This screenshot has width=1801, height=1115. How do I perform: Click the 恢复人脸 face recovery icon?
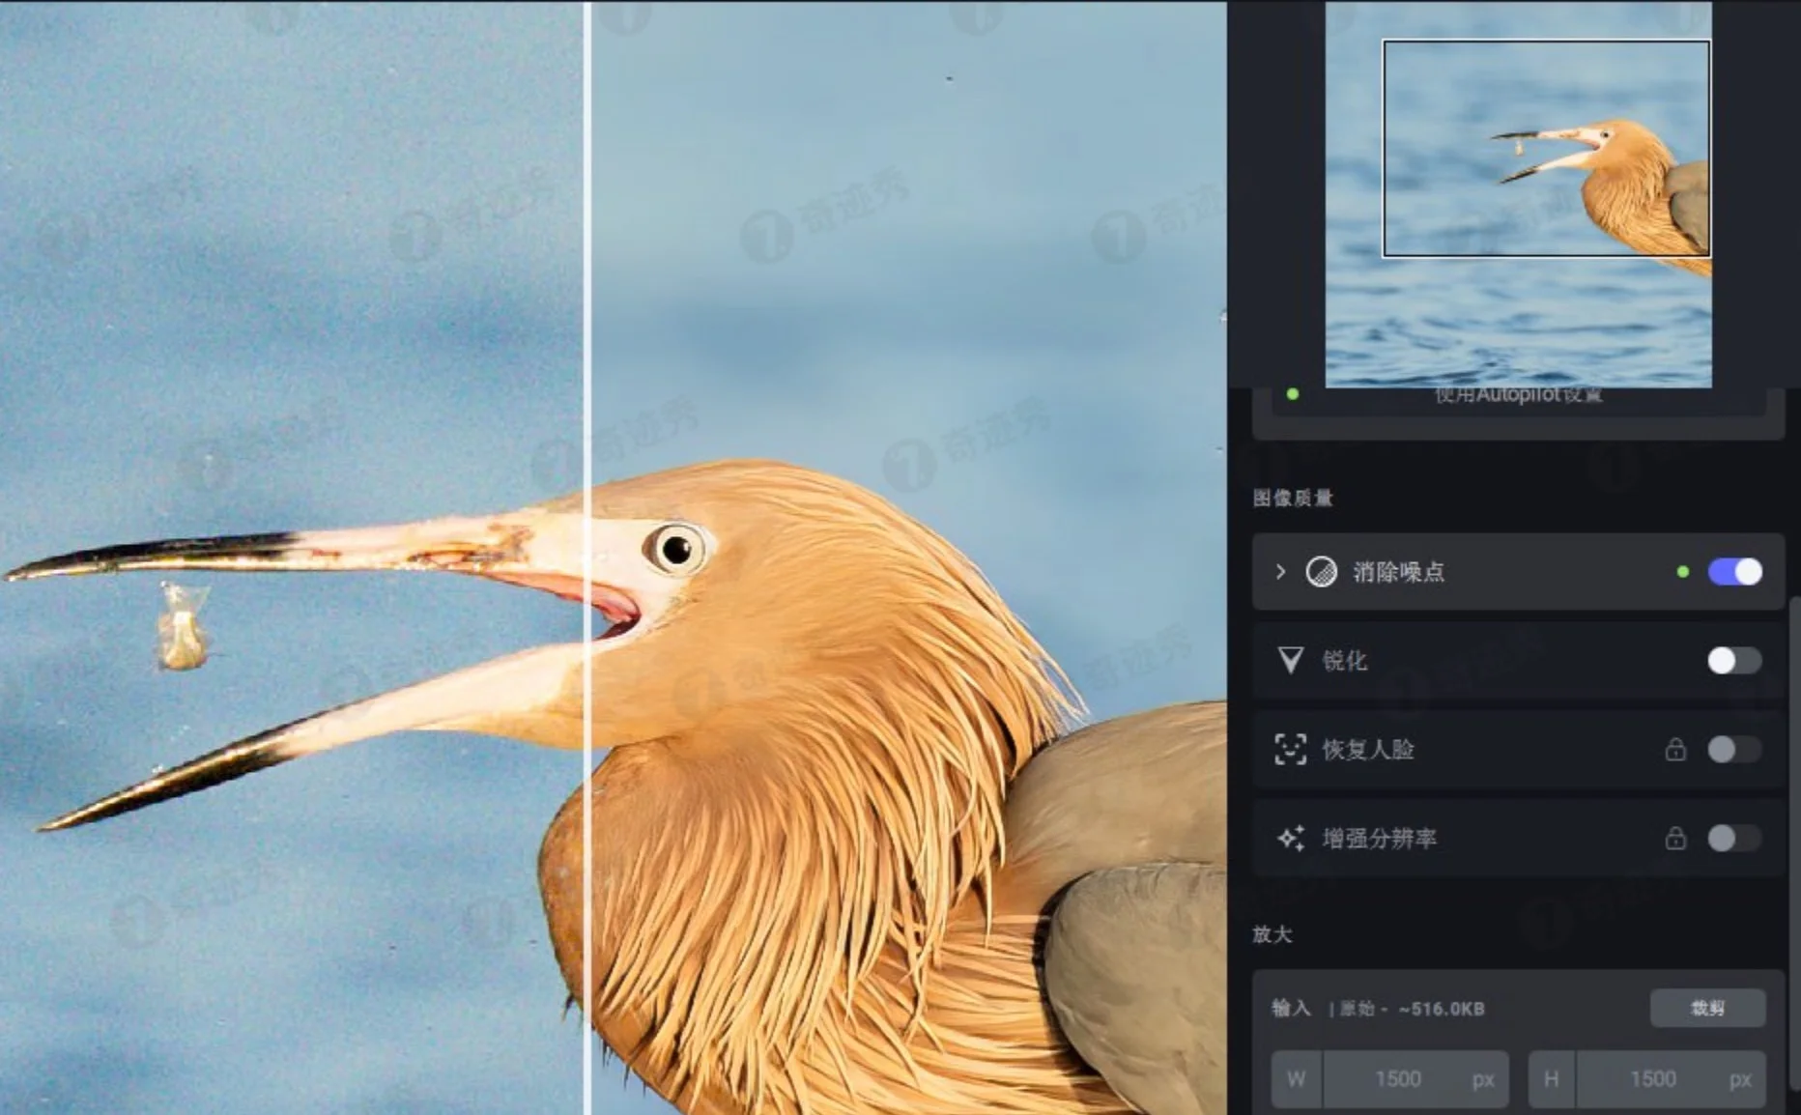pyautogui.click(x=1292, y=750)
